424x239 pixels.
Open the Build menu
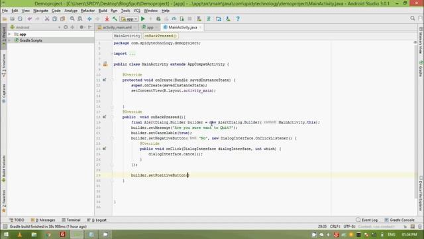(103, 11)
